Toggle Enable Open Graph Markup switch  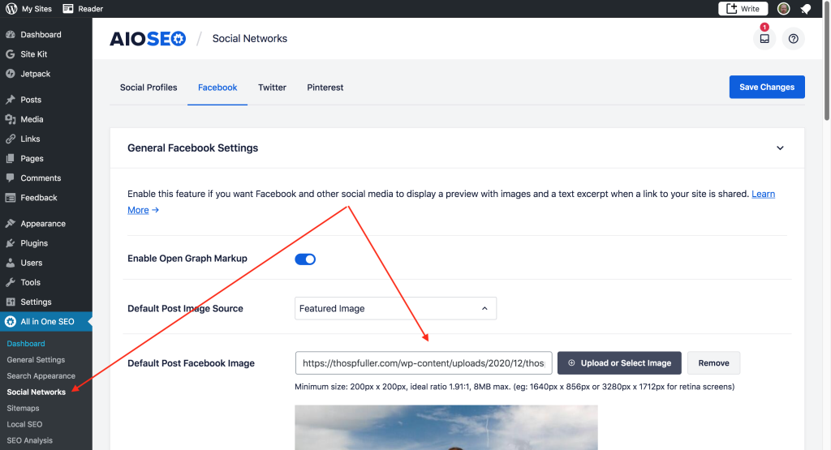[305, 259]
